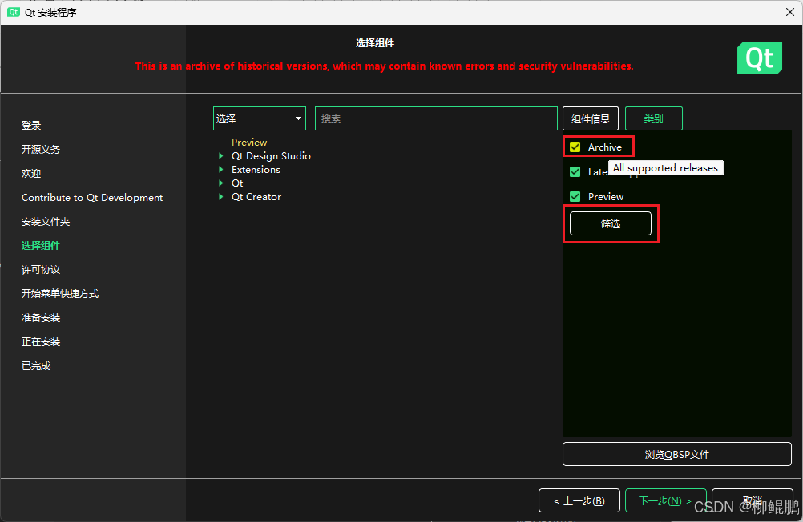Click the 登录 step in sidebar
The width and height of the screenshot is (803, 522).
(x=31, y=126)
